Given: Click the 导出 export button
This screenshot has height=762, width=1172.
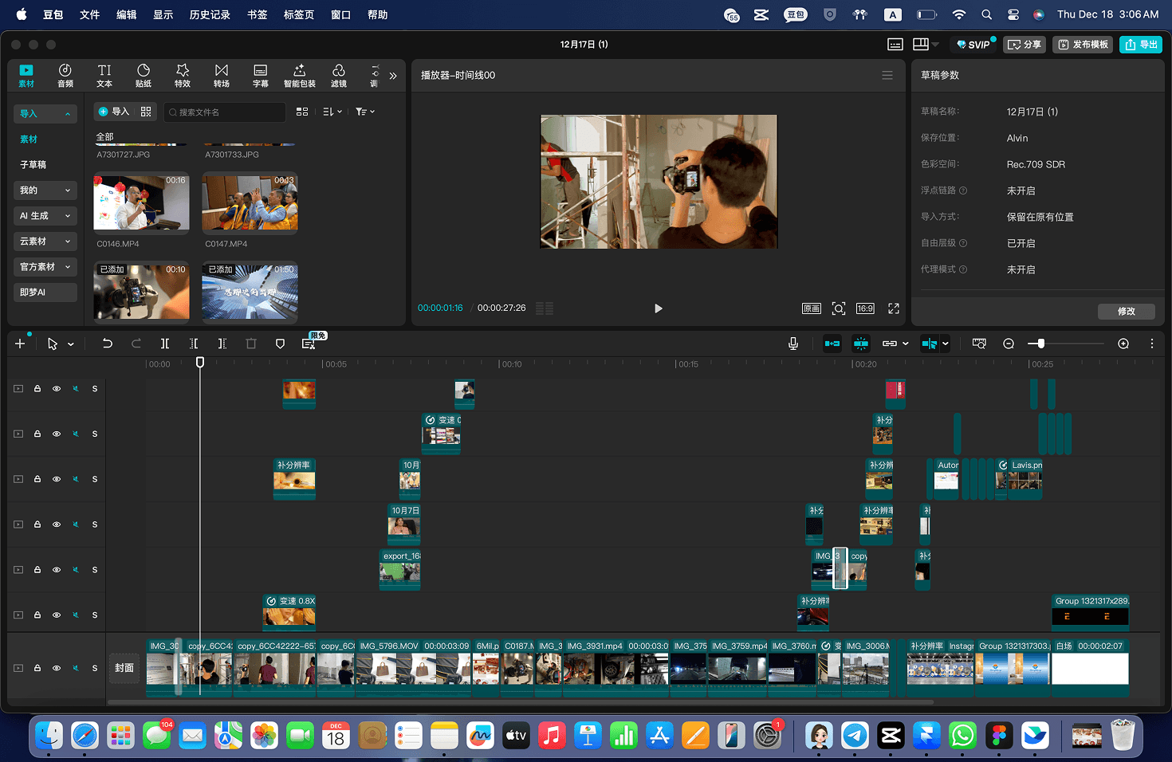Looking at the screenshot, I should tap(1140, 45).
